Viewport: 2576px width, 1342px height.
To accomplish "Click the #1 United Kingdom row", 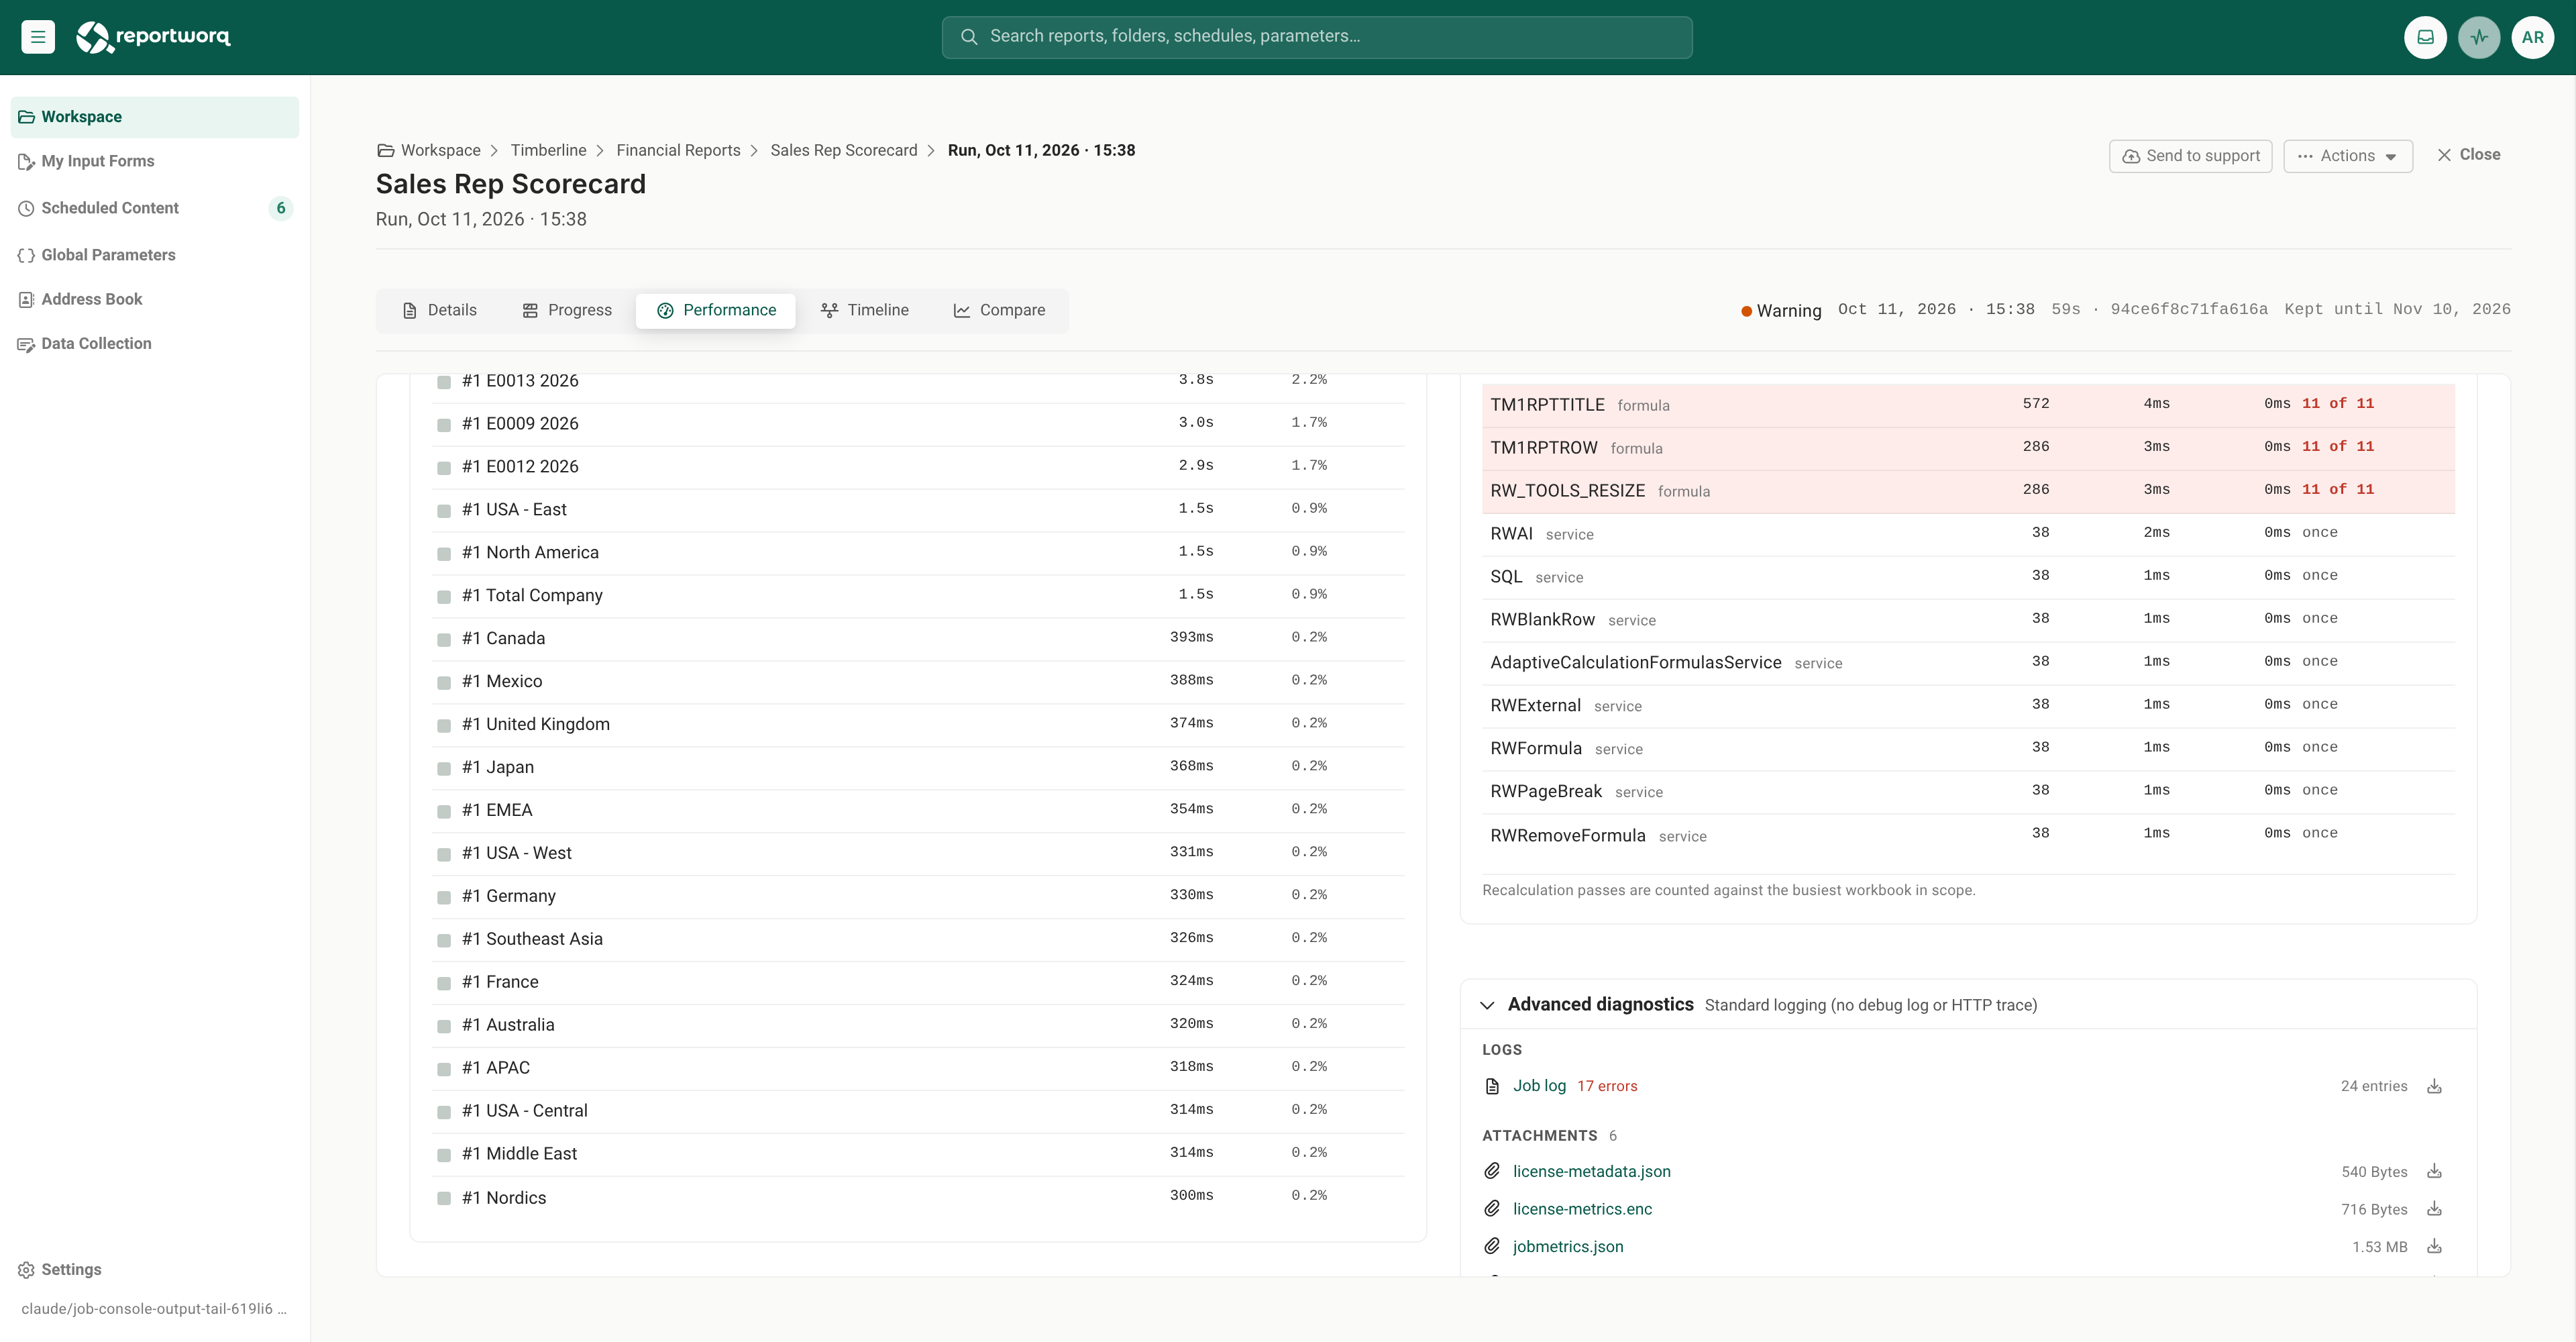I will 918,724.
